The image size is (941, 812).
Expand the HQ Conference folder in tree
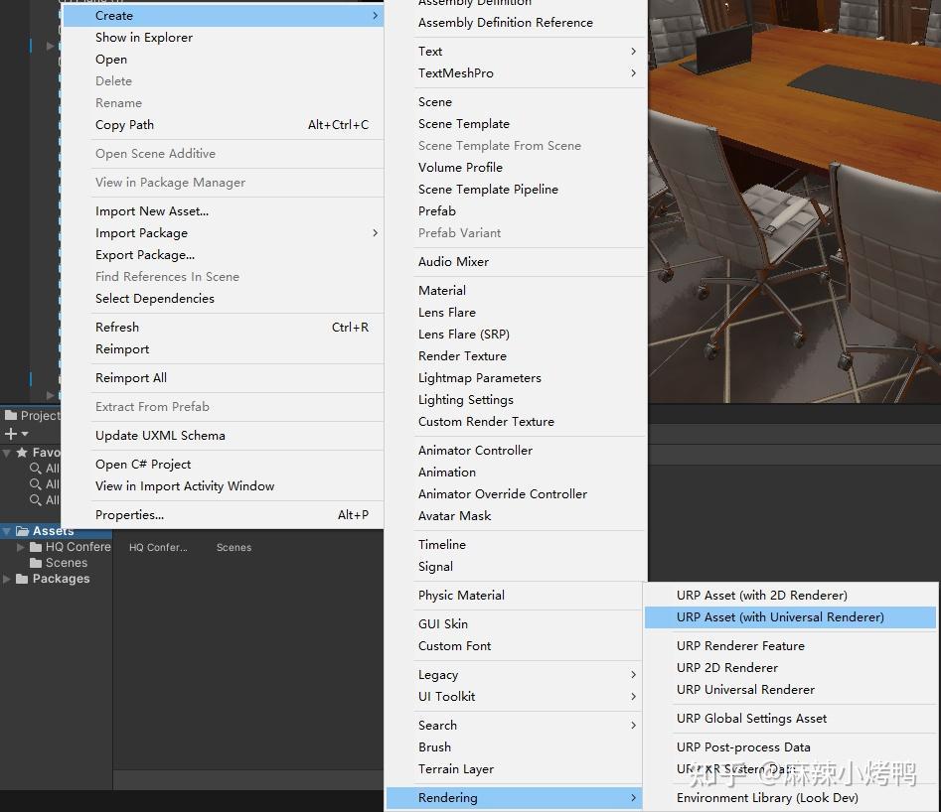pos(21,546)
